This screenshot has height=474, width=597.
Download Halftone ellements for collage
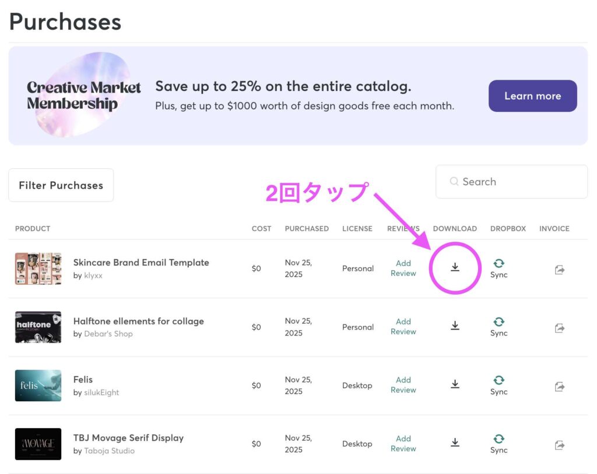pos(455,326)
